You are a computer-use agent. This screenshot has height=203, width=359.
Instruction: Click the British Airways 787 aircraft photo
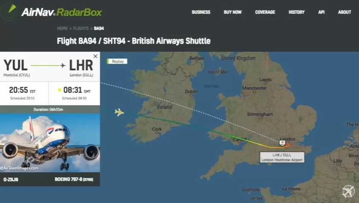[x=50, y=143]
